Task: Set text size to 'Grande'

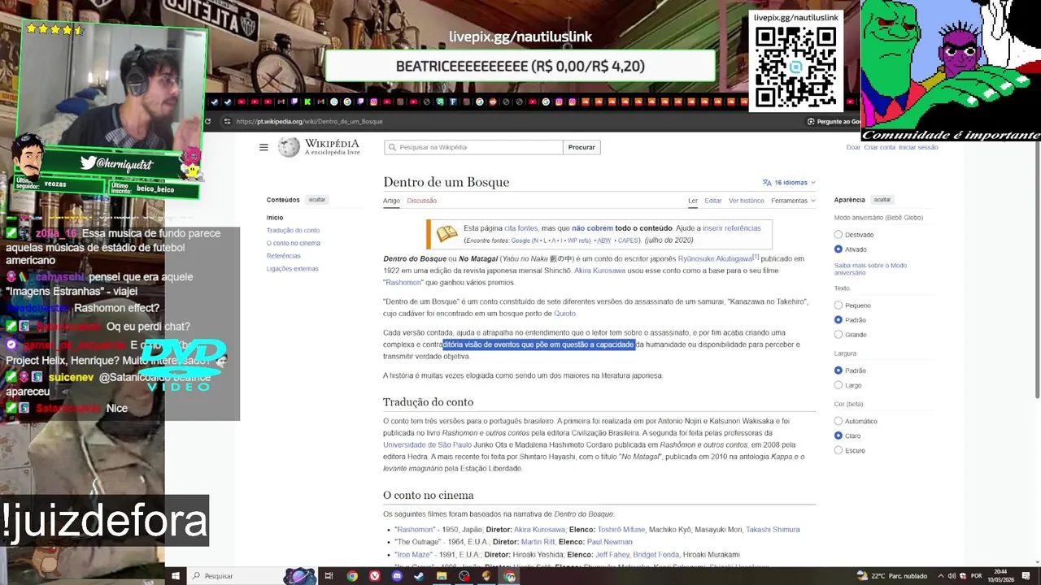Action: 838,335
